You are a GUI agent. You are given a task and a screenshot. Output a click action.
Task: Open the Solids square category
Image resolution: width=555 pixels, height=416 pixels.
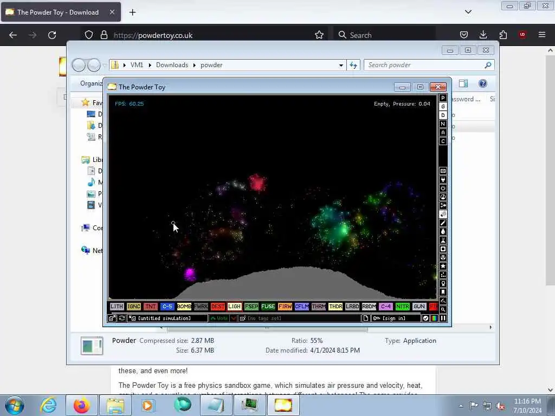pyautogui.click(x=443, y=249)
